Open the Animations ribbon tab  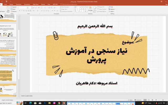[x=27, y=4]
